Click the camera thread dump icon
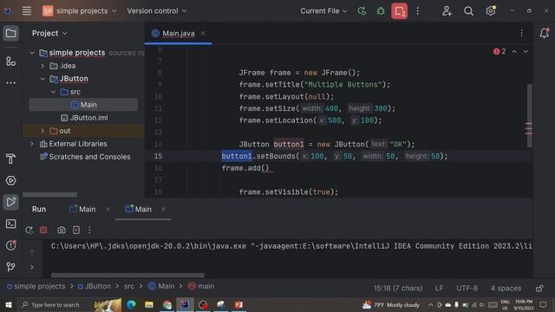 coord(62,231)
